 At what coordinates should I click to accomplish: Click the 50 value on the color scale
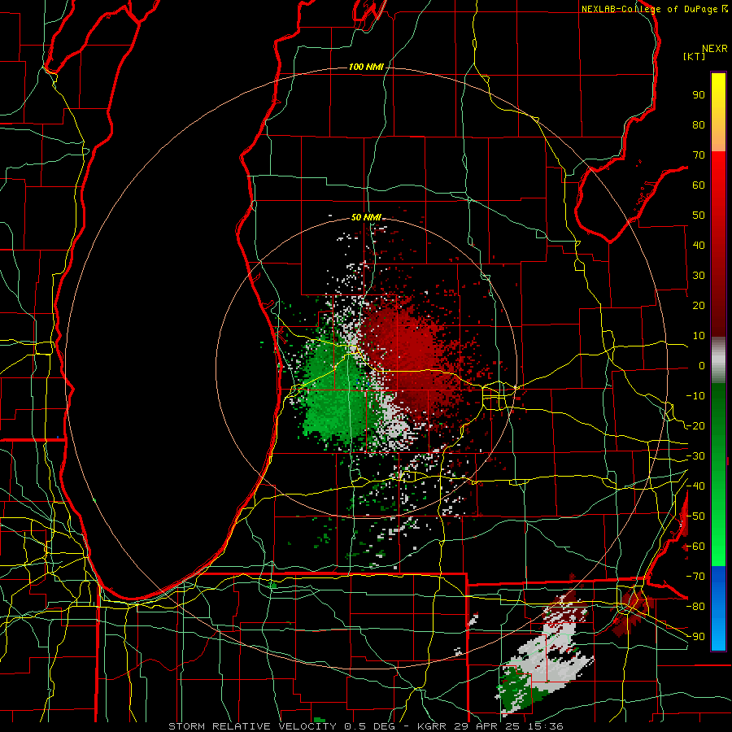coord(699,216)
